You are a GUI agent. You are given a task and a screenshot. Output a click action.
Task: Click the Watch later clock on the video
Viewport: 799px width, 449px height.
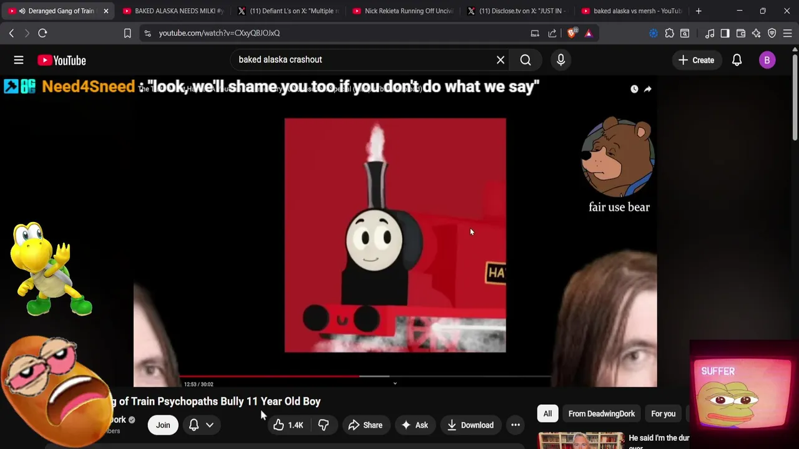tap(634, 89)
